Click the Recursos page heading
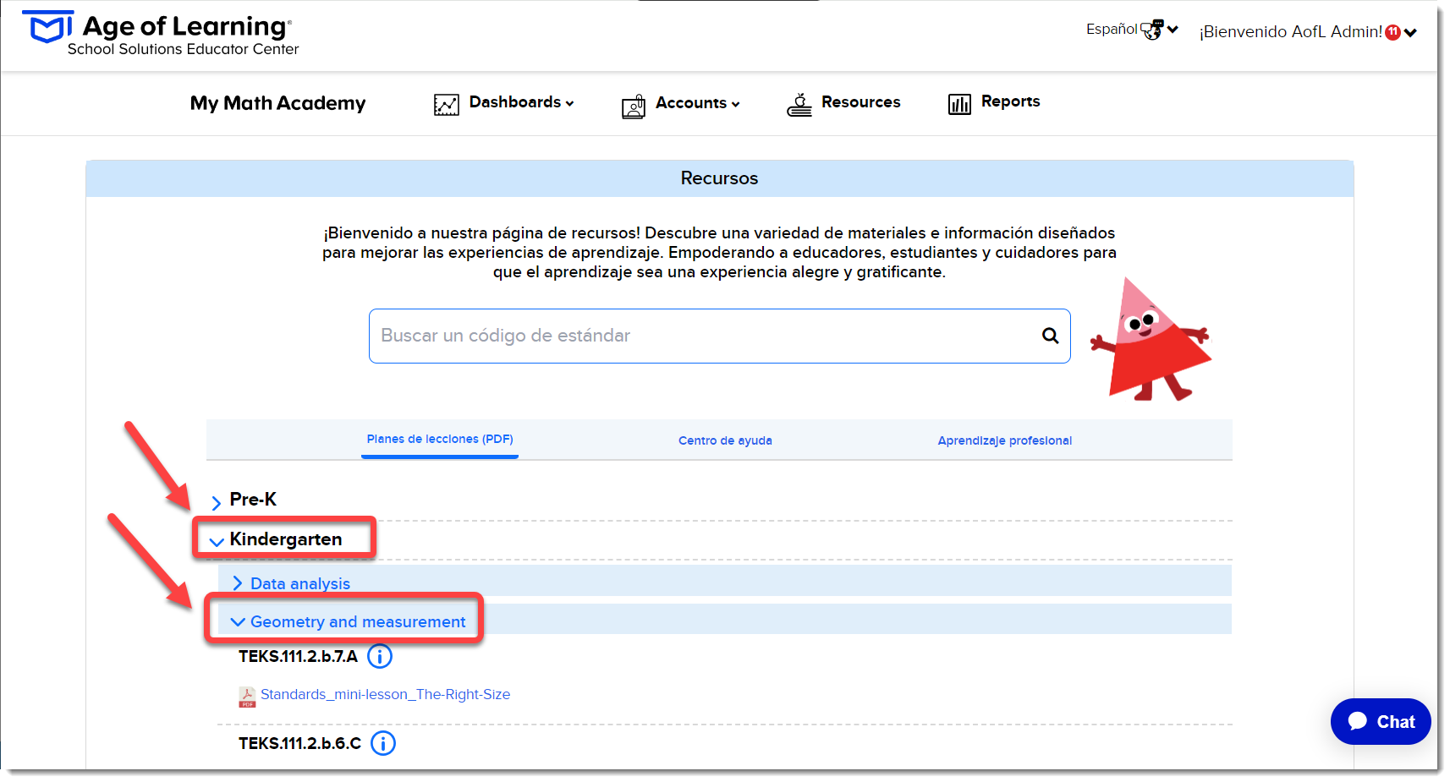The height and width of the screenshot is (782, 1450). click(720, 178)
